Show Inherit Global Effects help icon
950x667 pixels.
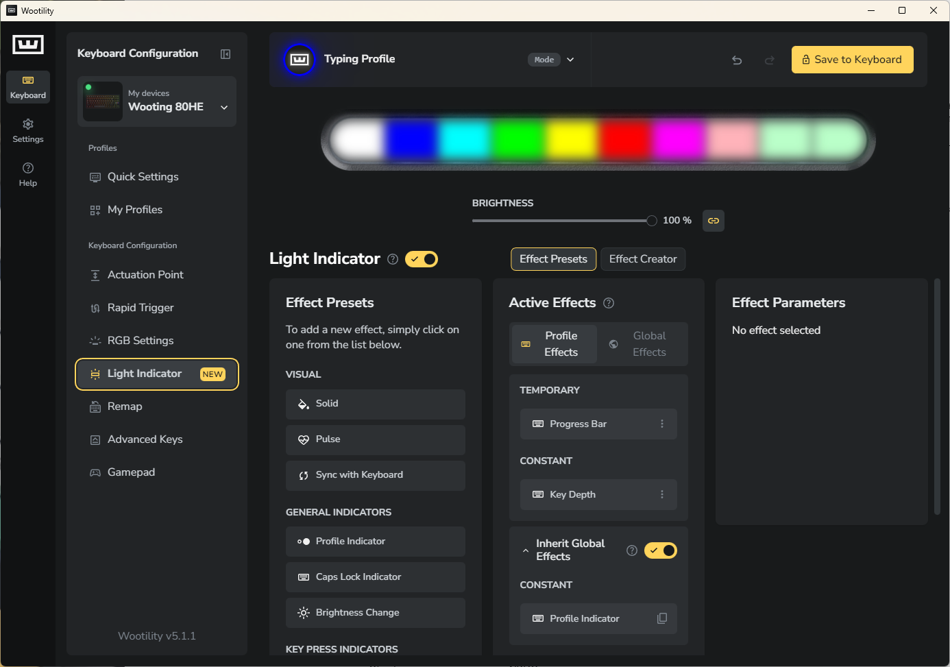point(632,550)
